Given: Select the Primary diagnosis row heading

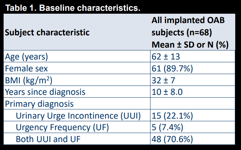Looking at the screenshot, I should click(x=39, y=104).
